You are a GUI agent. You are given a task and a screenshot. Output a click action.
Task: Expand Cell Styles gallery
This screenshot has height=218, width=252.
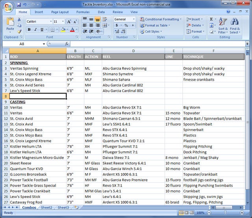(151, 31)
